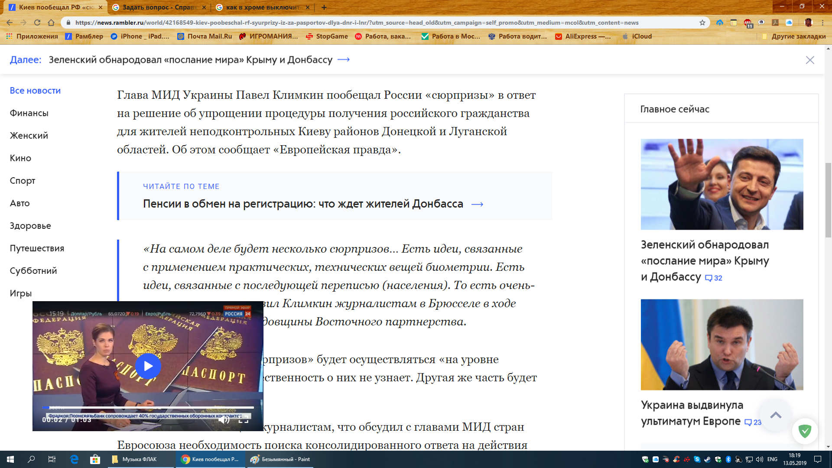Image resolution: width=832 pixels, height=468 pixels.
Task: Open 32 comments on Zelensky story
Action: tap(714, 278)
